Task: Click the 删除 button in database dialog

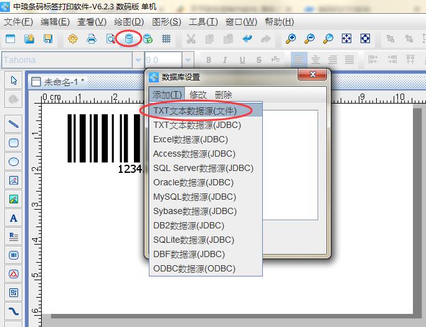Action: point(223,95)
